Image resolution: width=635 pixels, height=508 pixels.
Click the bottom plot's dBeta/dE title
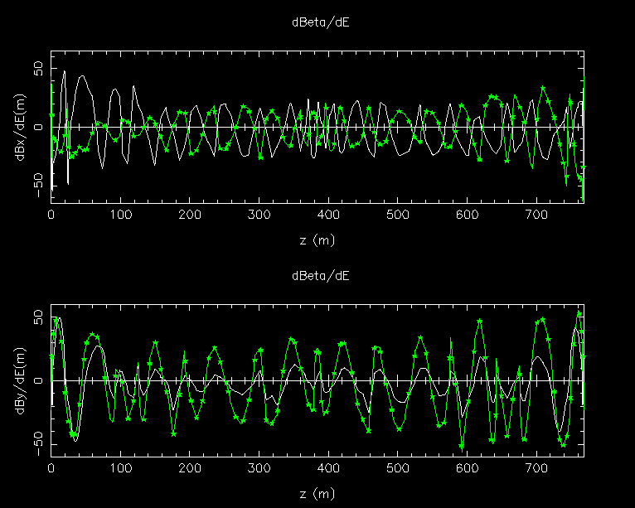click(x=320, y=276)
